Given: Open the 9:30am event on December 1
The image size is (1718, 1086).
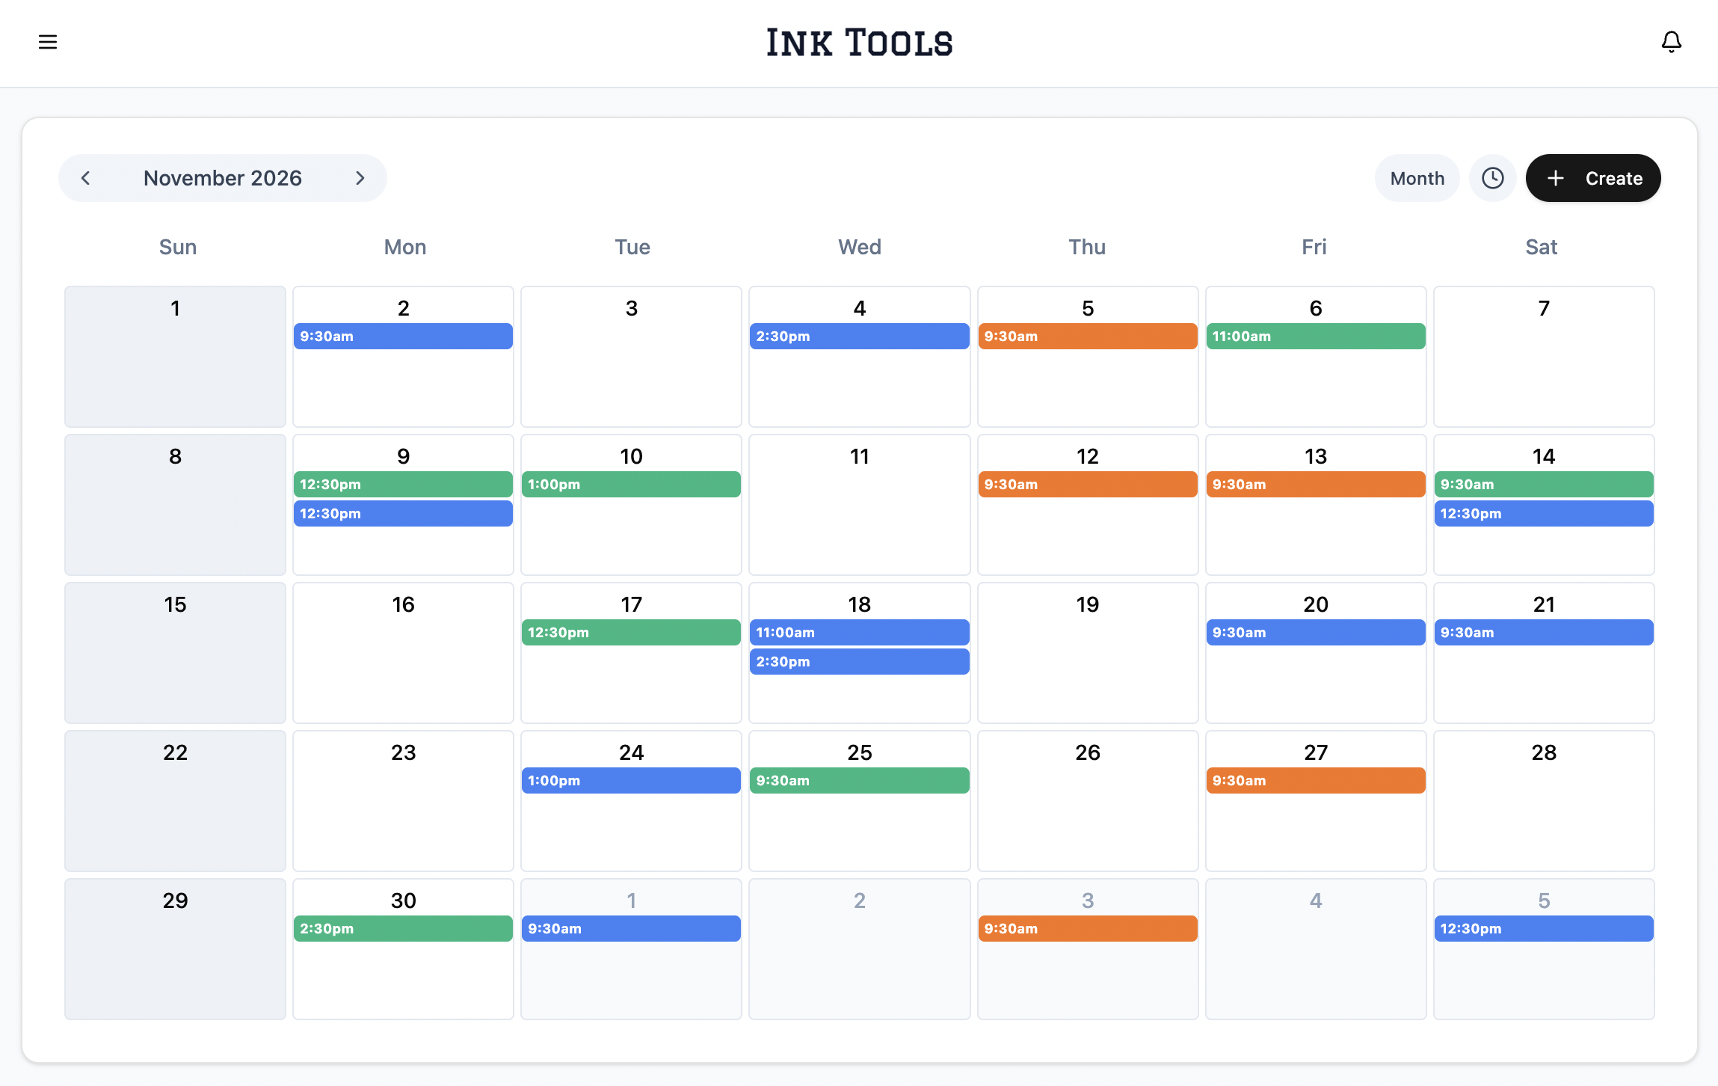Looking at the screenshot, I should tap(631, 929).
